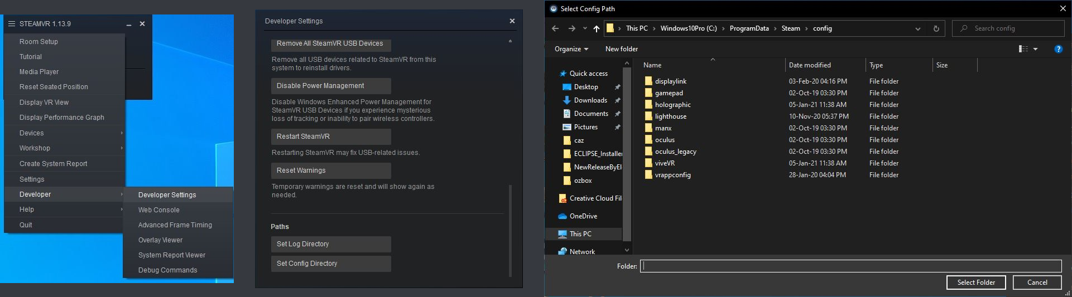1072x297 pixels.
Task: Click Reset Warnings button
Action: 330,171
